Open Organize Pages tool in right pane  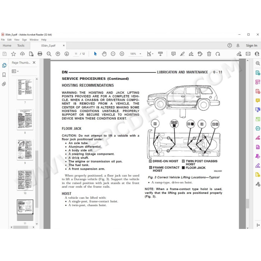(x=258, y=119)
